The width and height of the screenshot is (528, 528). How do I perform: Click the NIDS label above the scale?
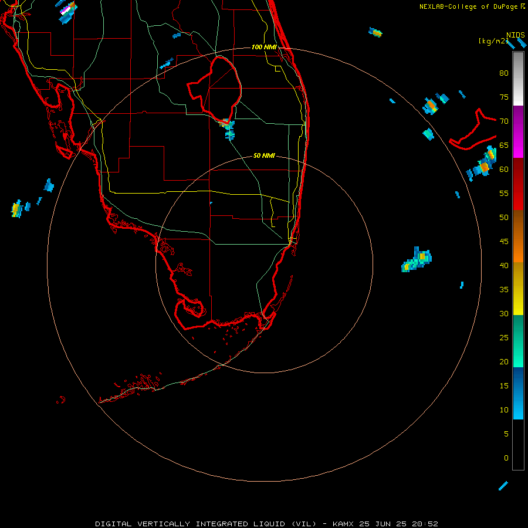pos(516,35)
